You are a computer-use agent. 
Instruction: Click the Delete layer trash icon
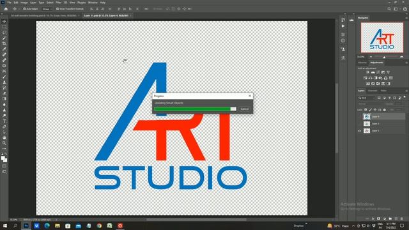tap(402, 218)
